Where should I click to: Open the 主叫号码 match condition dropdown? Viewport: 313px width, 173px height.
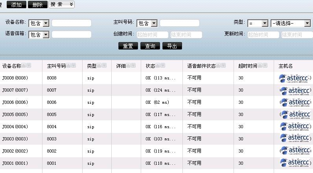pyautogui.click(x=147, y=23)
